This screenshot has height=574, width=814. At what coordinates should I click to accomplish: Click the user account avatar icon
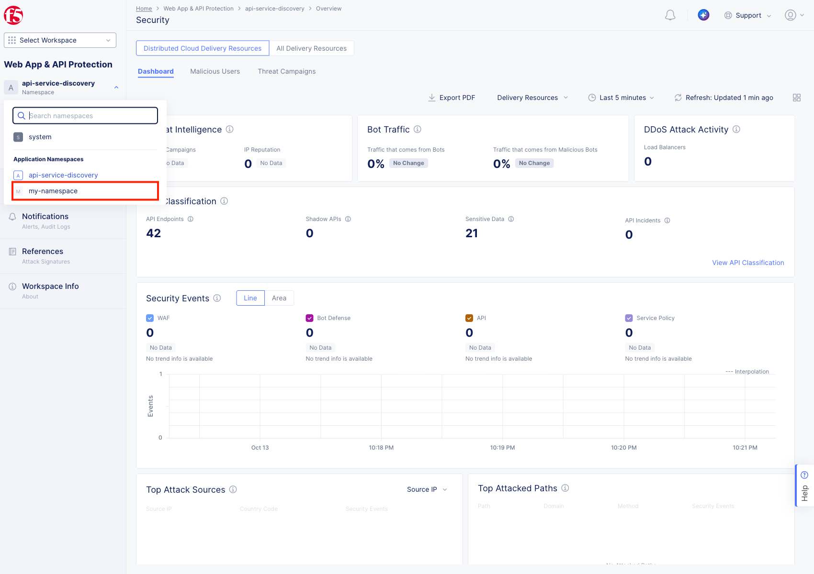[x=791, y=15]
